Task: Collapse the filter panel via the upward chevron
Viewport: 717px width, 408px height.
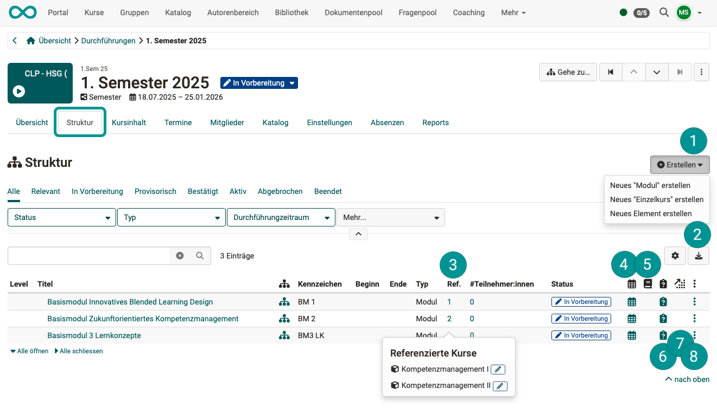Action: click(x=358, y=234)
